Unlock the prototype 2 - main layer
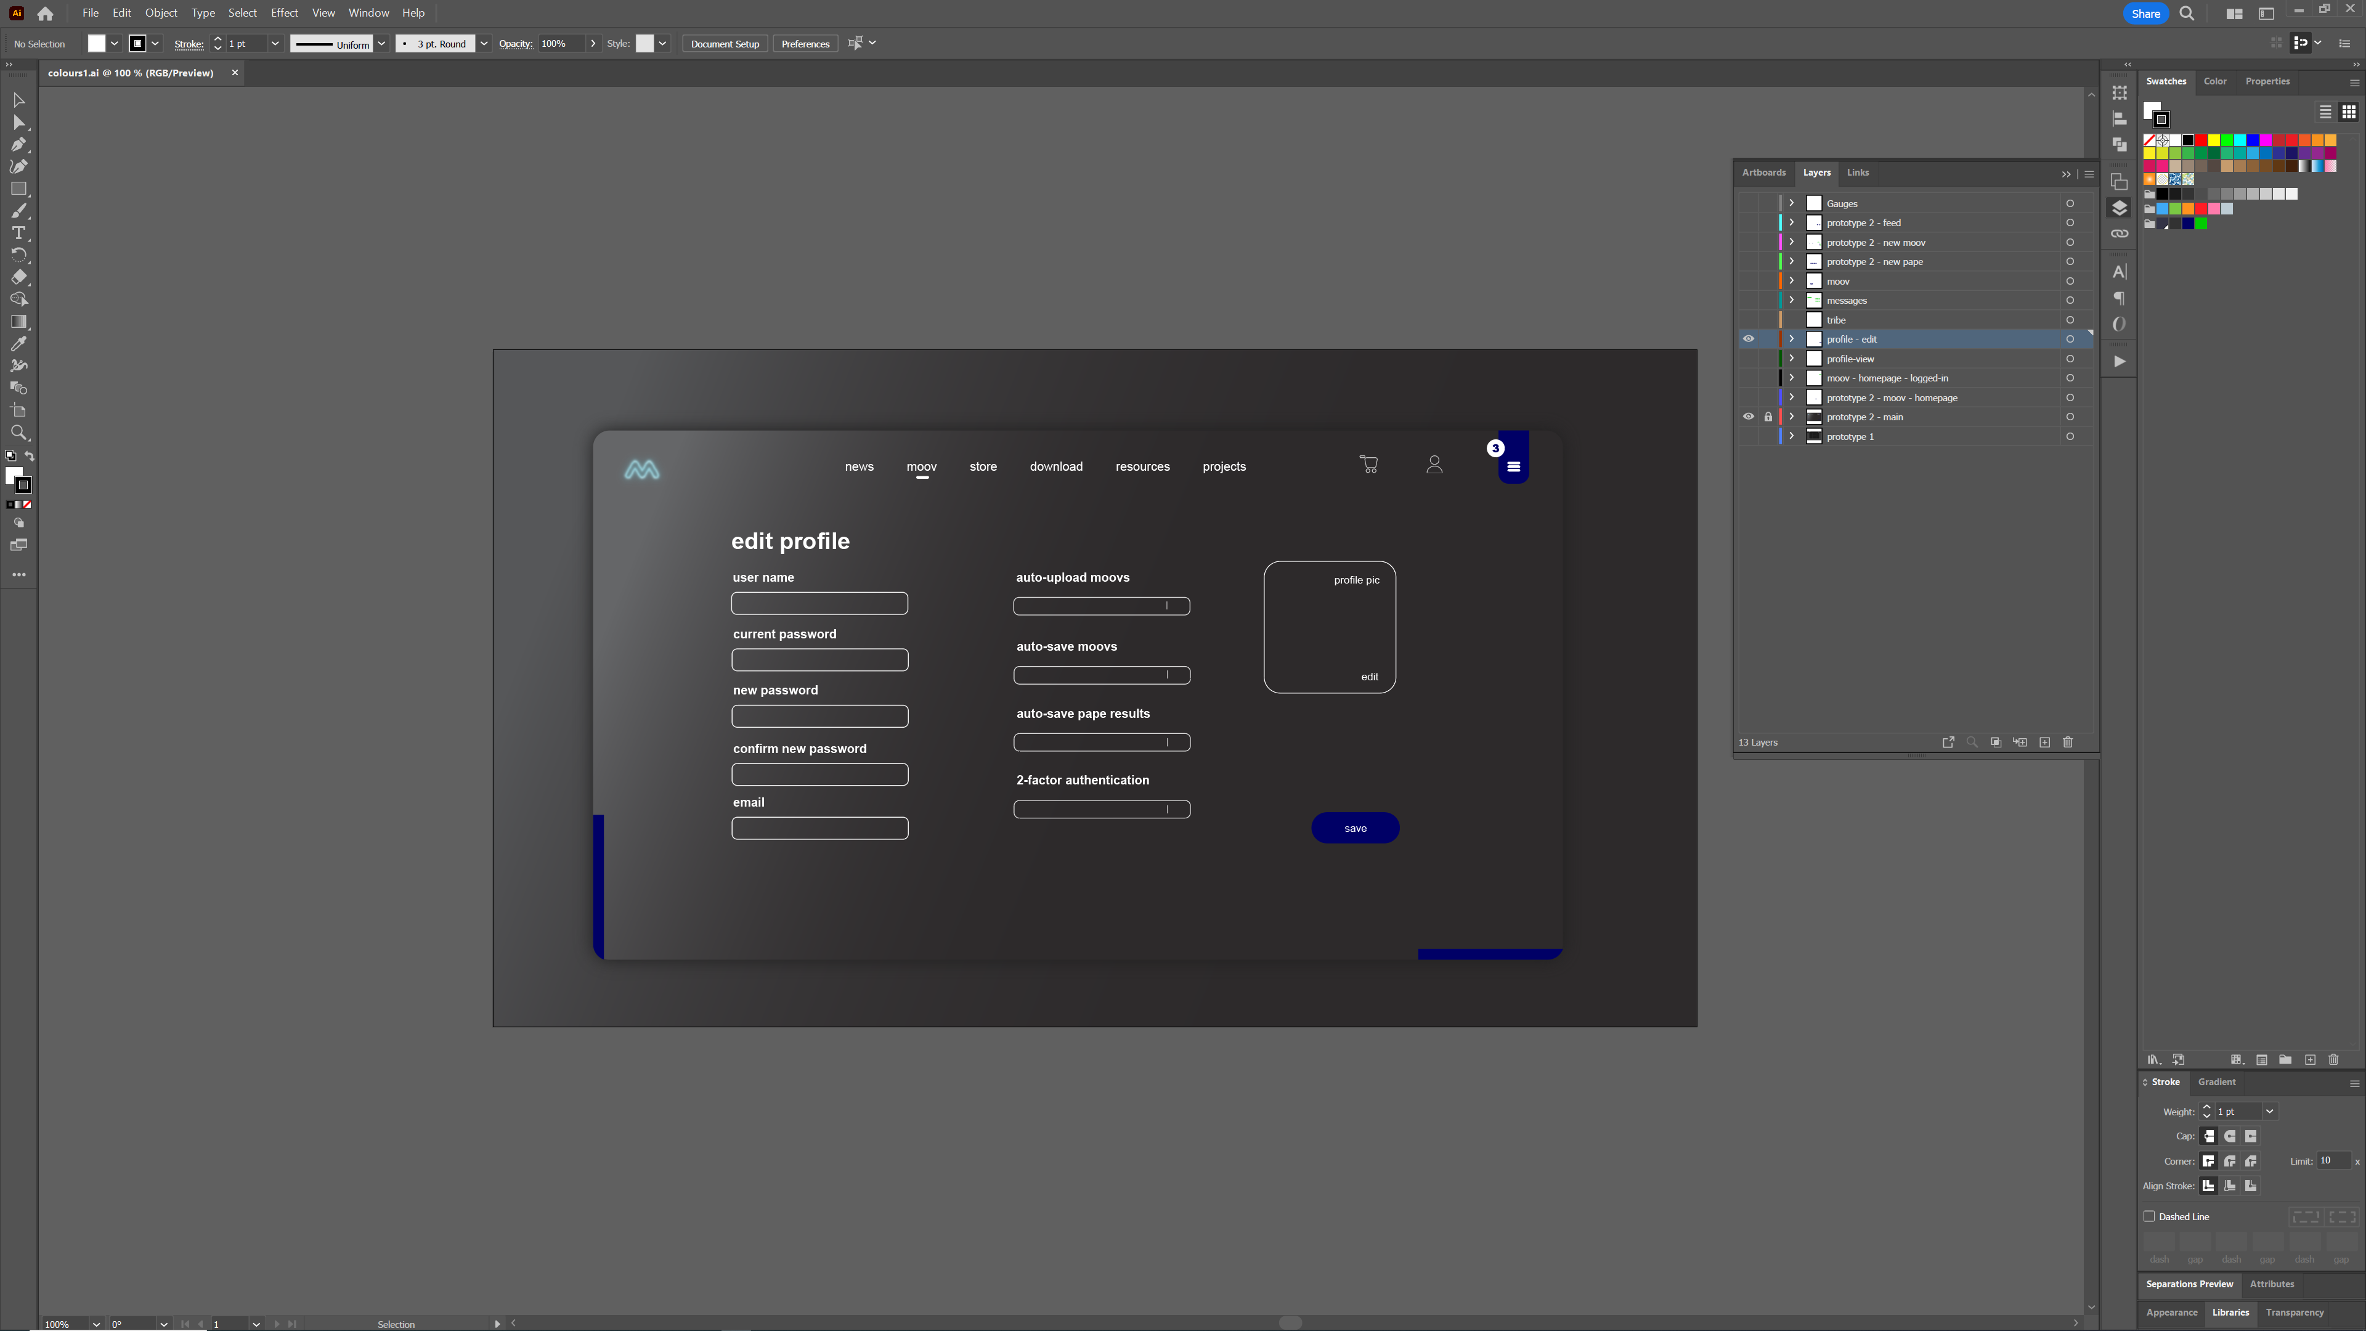This screenshot has width=2366, height=1331. point(1768,417)
